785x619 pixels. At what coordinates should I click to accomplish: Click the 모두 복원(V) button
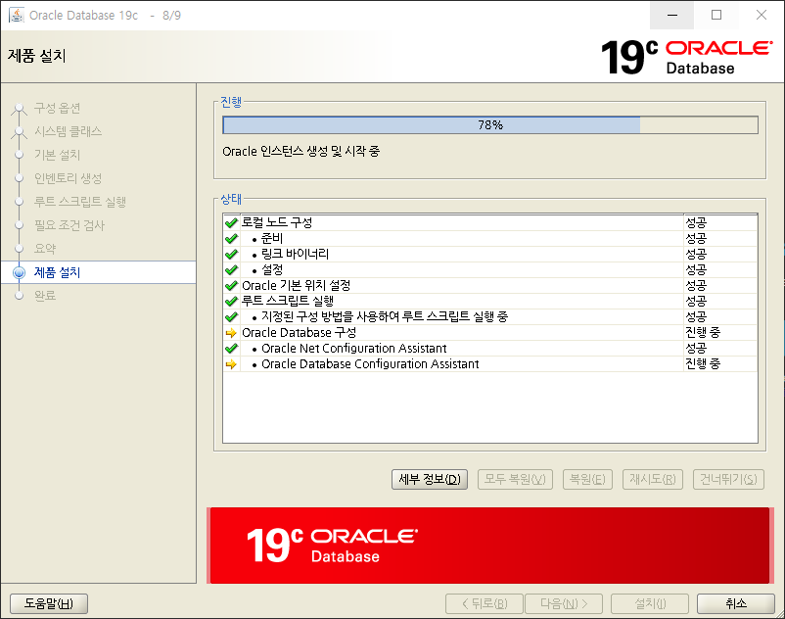point(515,479)
